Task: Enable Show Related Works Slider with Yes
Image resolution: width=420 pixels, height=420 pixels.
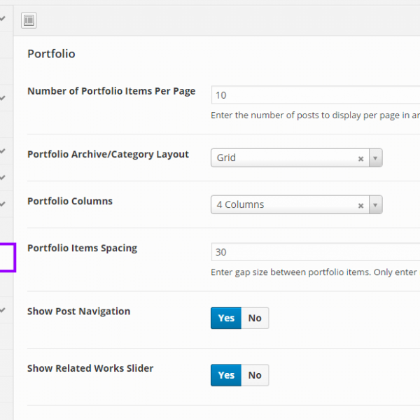Action: [x=226, y=375]
